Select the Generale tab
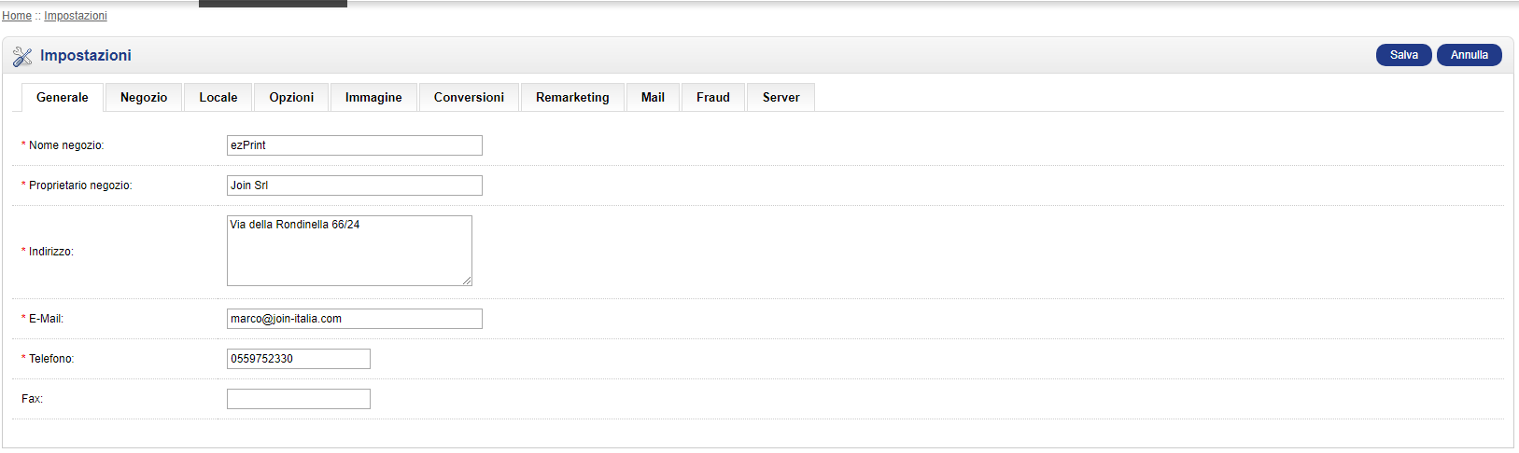 [63, 97]
